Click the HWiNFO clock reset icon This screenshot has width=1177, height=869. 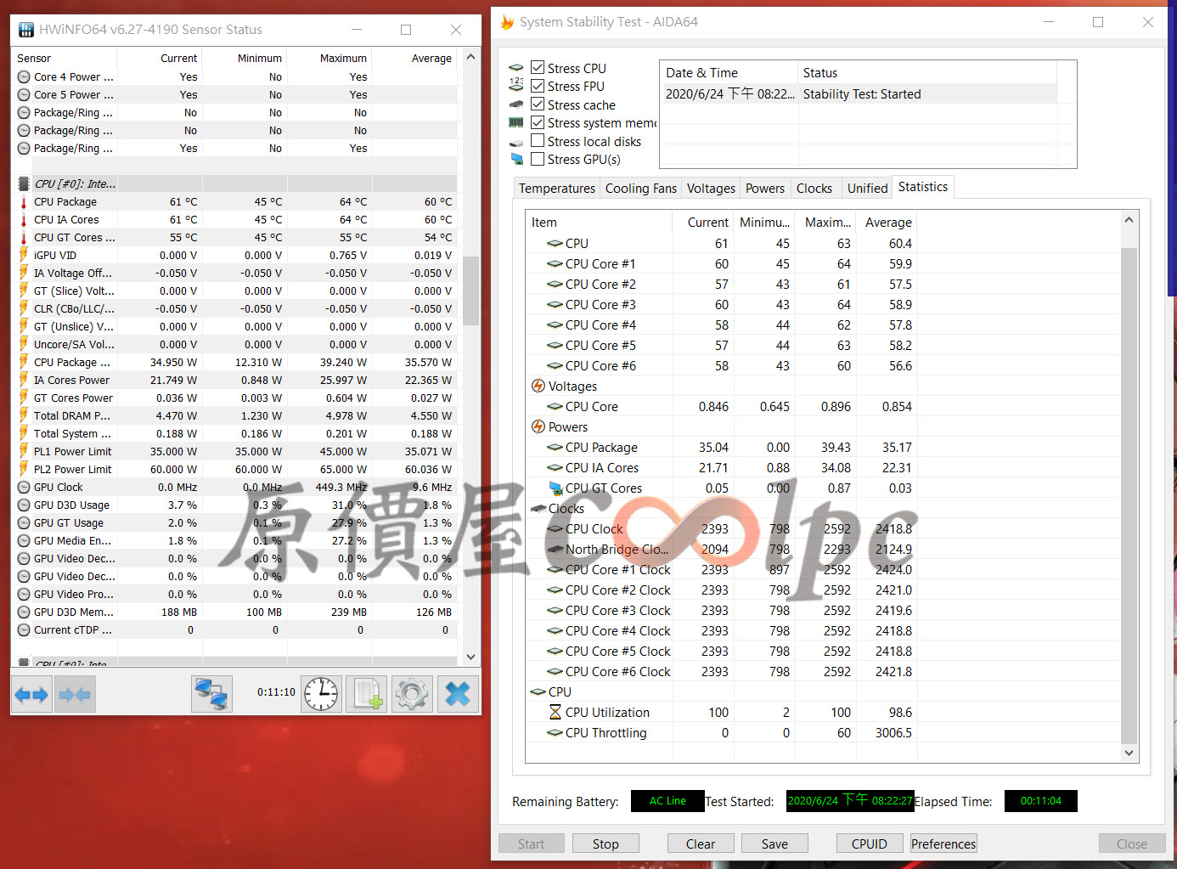tap(322, 694)
